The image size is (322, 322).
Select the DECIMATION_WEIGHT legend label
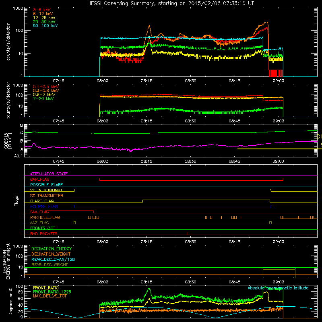51,254
